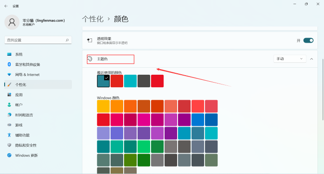Open 隐私和安全性 settings

pyautogui.click(x=38, y=145)
